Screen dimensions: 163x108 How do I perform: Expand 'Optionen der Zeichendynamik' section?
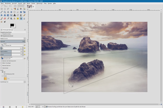click(1, 61)
